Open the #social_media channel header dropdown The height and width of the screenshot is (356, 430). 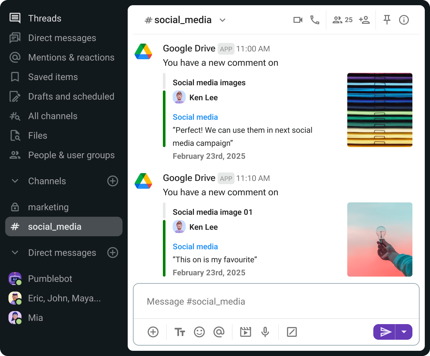click(x=222, y=20)
